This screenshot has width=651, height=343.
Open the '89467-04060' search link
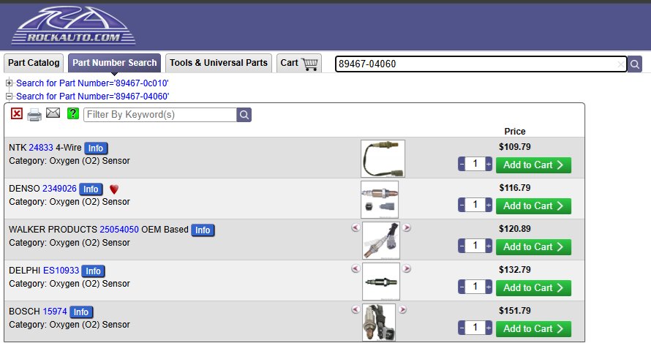coord(93,97)
